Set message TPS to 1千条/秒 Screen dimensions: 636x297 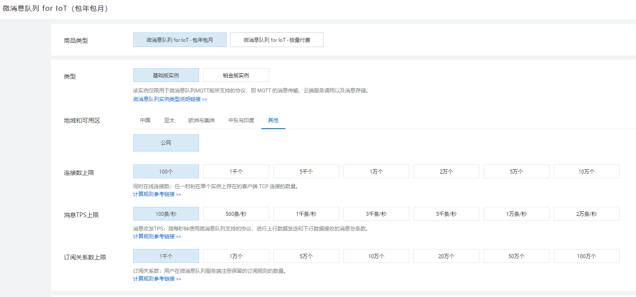click(x=306, y=214)
